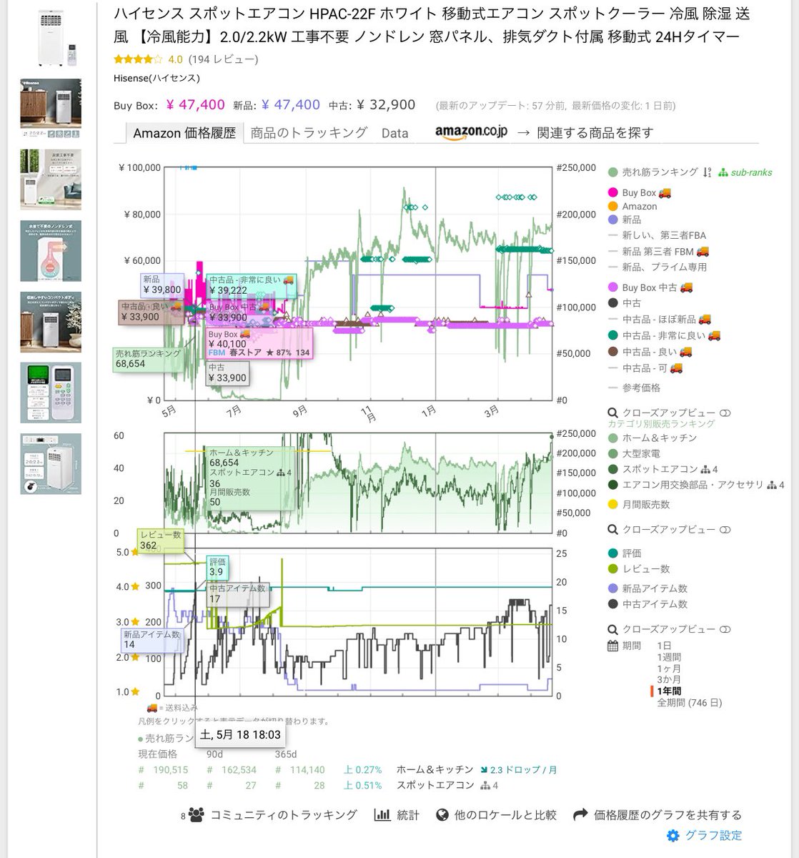Viewport: 799px width, 858px height.
Task: Toggle 中古品 - 可 legend entry
Action: click(645, 368)
